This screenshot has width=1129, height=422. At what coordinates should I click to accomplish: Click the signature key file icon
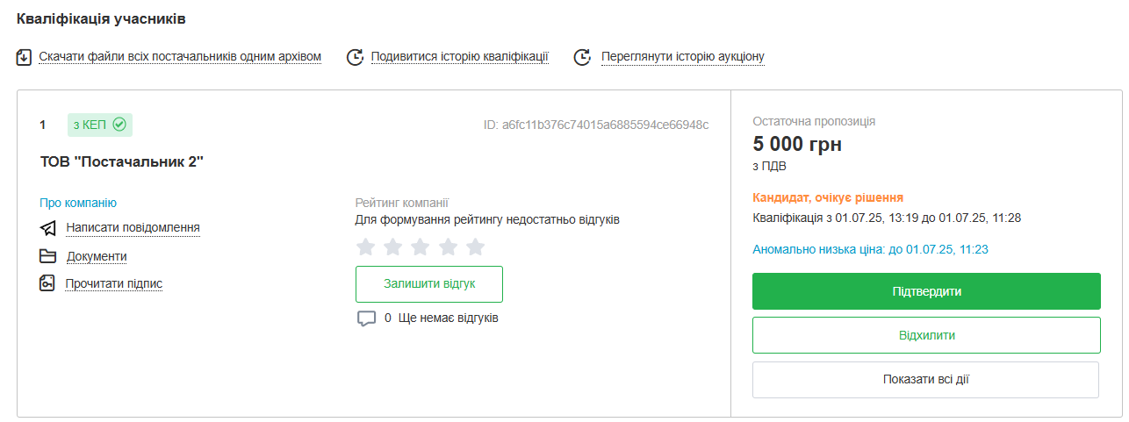(48, 283)
